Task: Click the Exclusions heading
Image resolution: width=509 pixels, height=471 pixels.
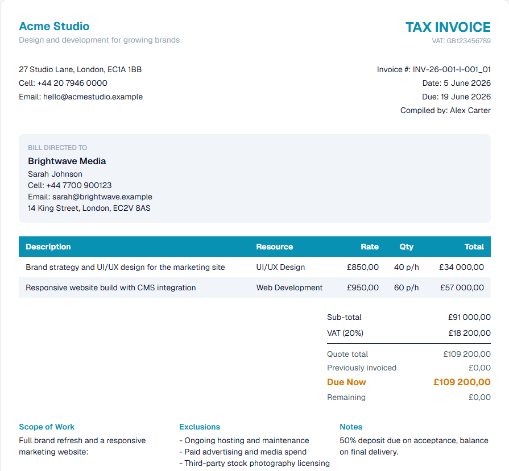Action: tap(200, 427)
